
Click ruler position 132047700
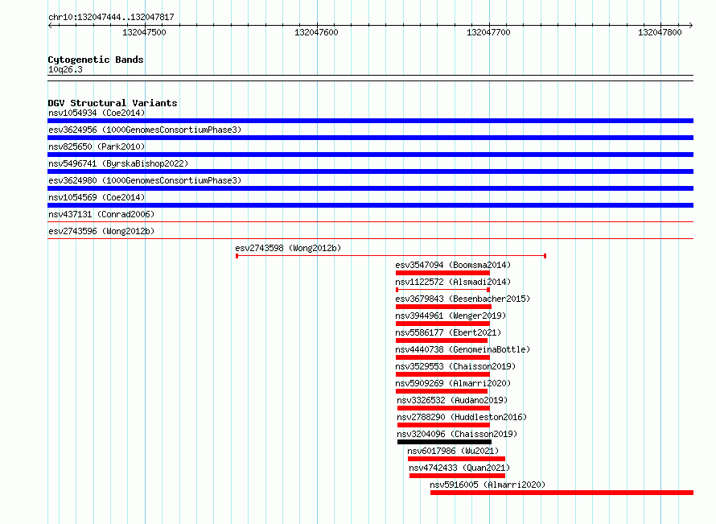click(488, 32)
